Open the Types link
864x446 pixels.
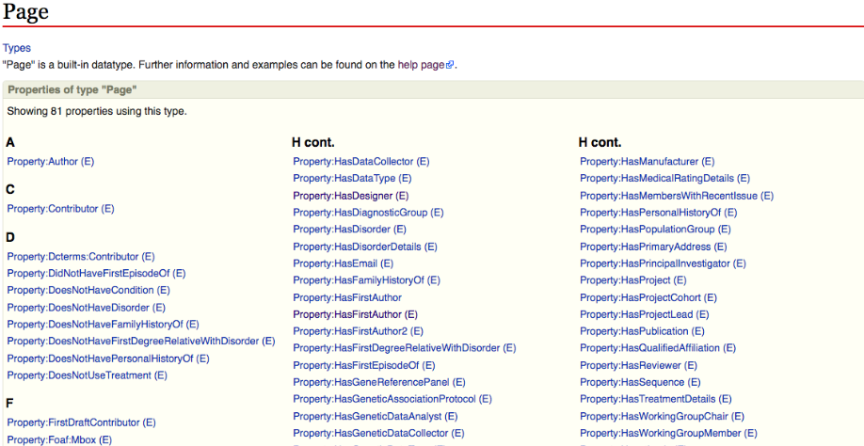pos(17,48)
